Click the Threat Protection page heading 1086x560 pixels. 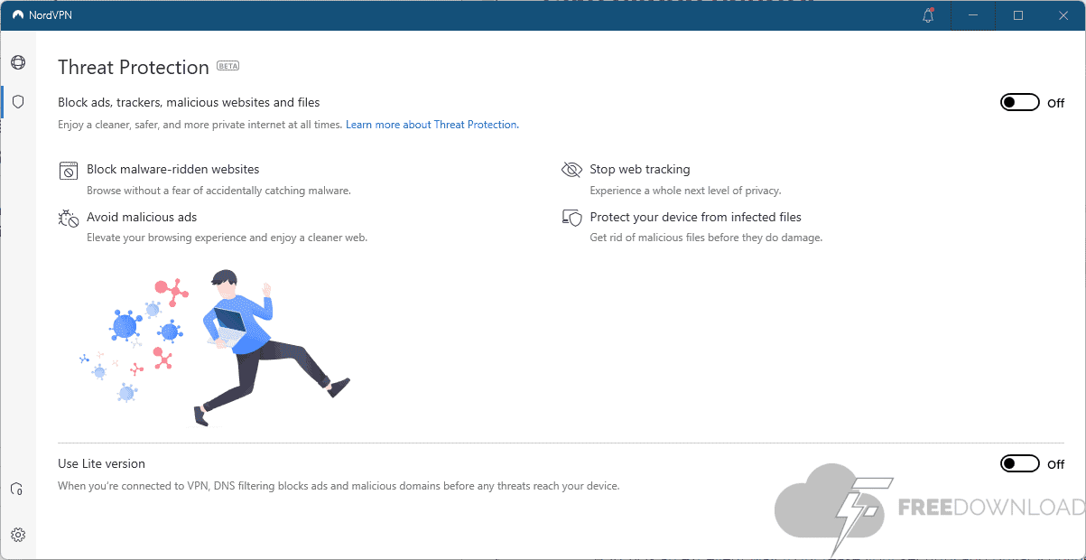[x=134, y=67]
